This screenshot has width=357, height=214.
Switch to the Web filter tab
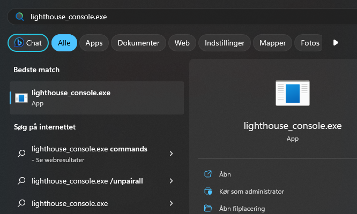click(x=182, y=43)
